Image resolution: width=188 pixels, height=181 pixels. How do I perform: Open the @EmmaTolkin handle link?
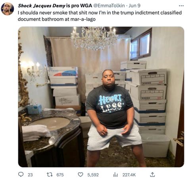click(x=109, y=6)
